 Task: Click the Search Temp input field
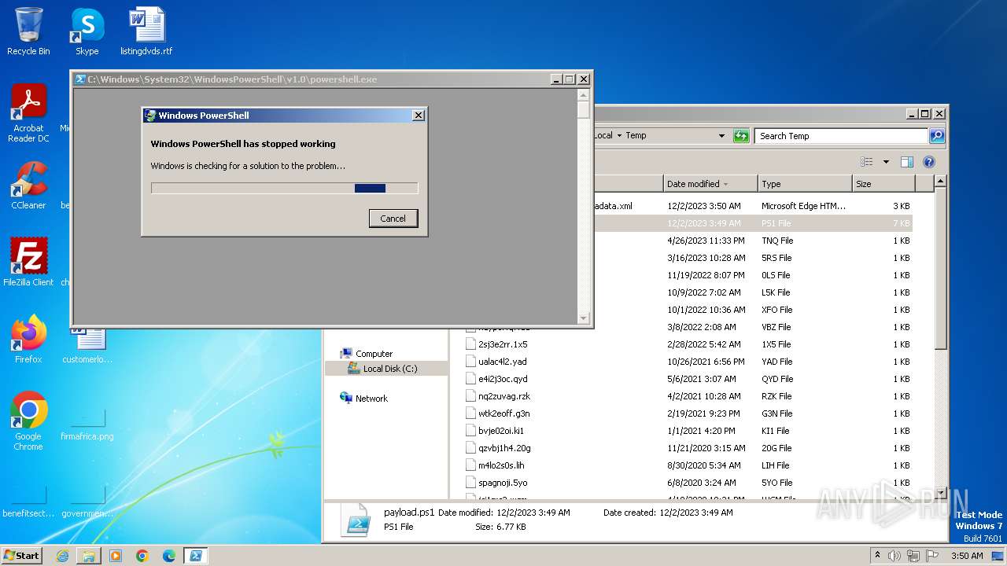coord(841,136)
